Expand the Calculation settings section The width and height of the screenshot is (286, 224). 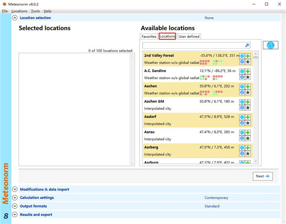[15, 198]
